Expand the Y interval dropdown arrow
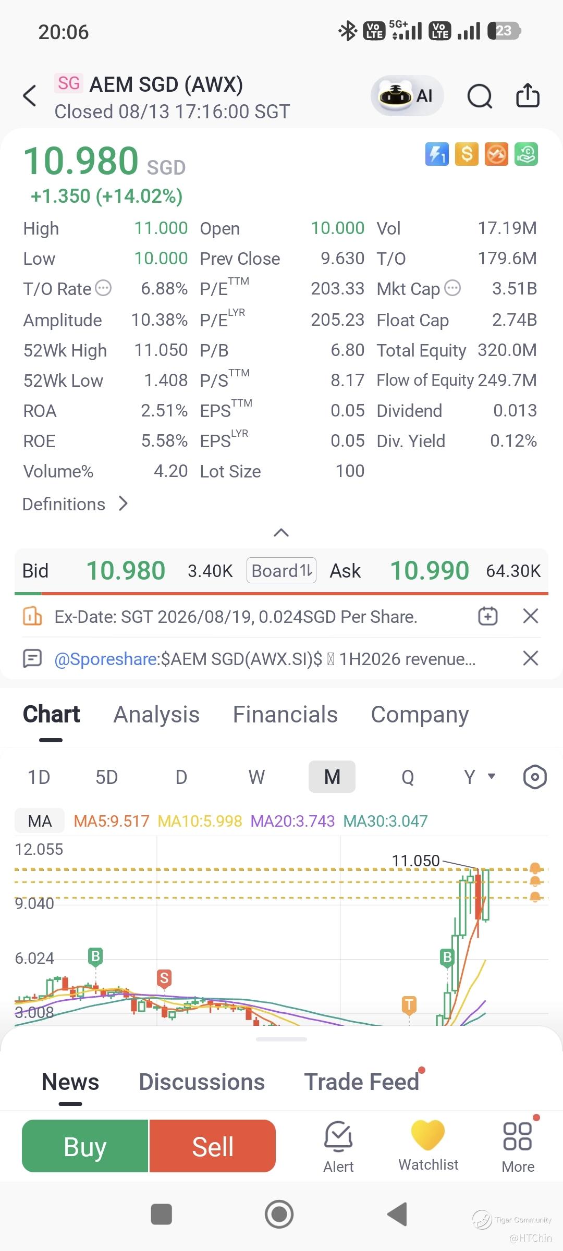 tap(491, 776)
